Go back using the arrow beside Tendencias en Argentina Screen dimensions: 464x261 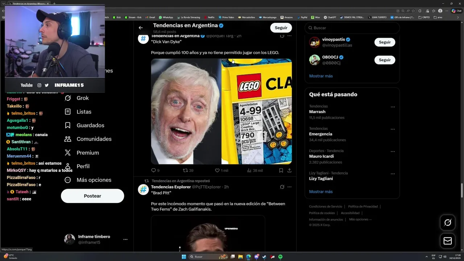click(x=141, y=28)
